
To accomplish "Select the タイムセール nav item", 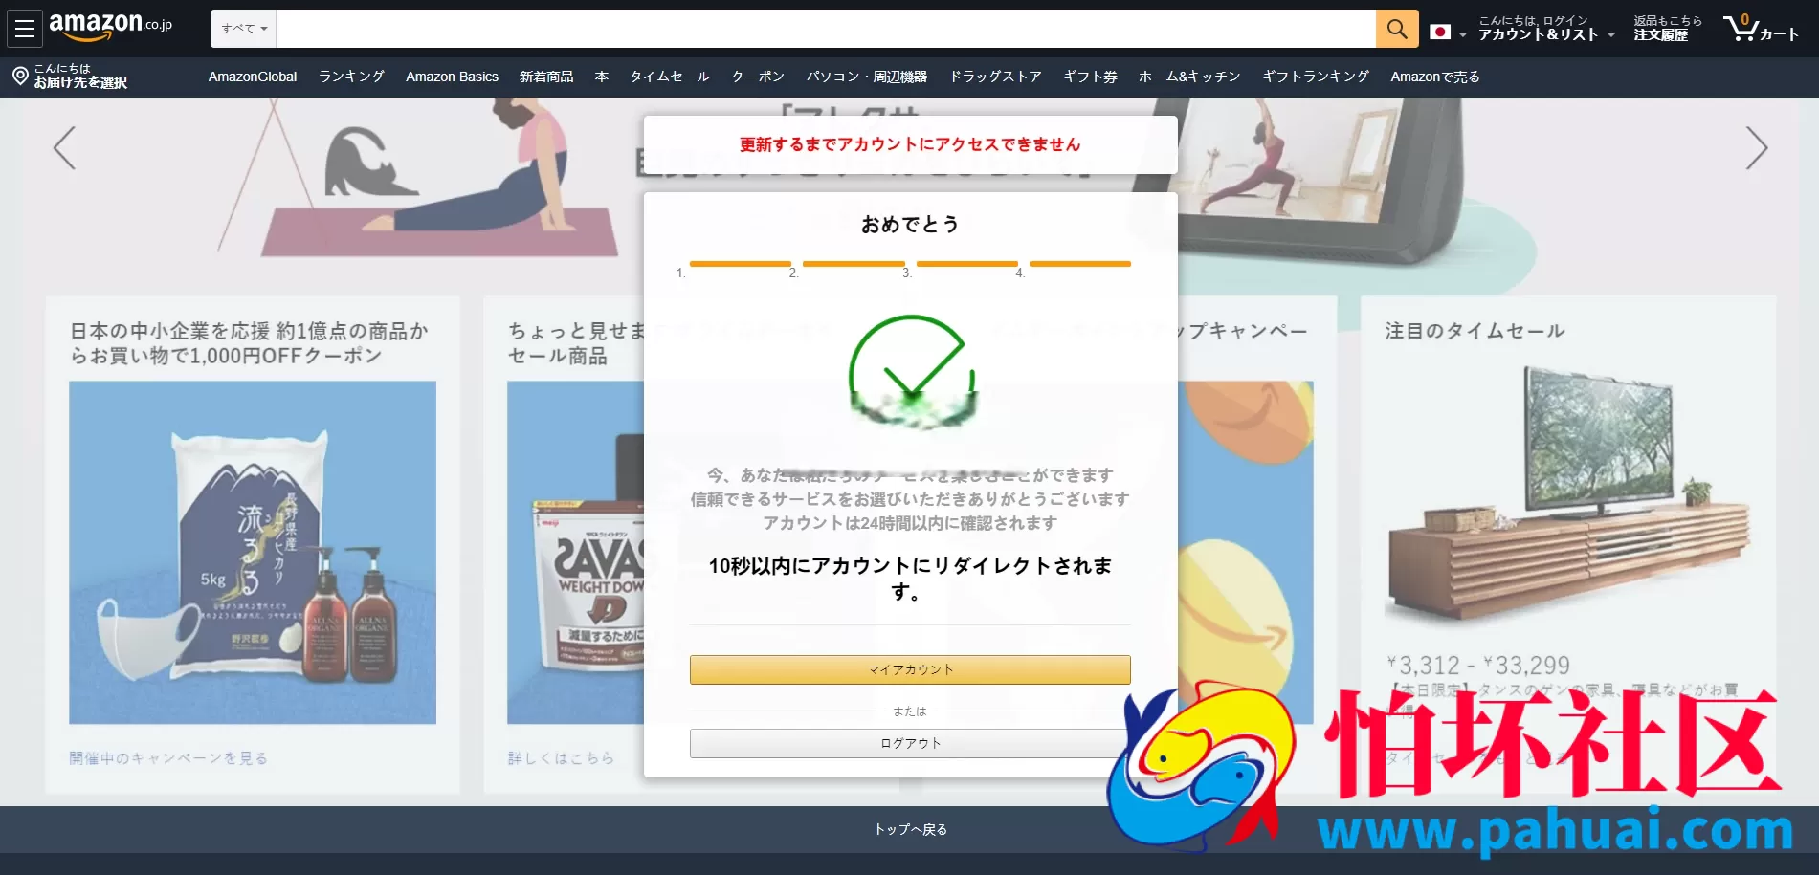I will pyautogui.click(x=669, y=77).
